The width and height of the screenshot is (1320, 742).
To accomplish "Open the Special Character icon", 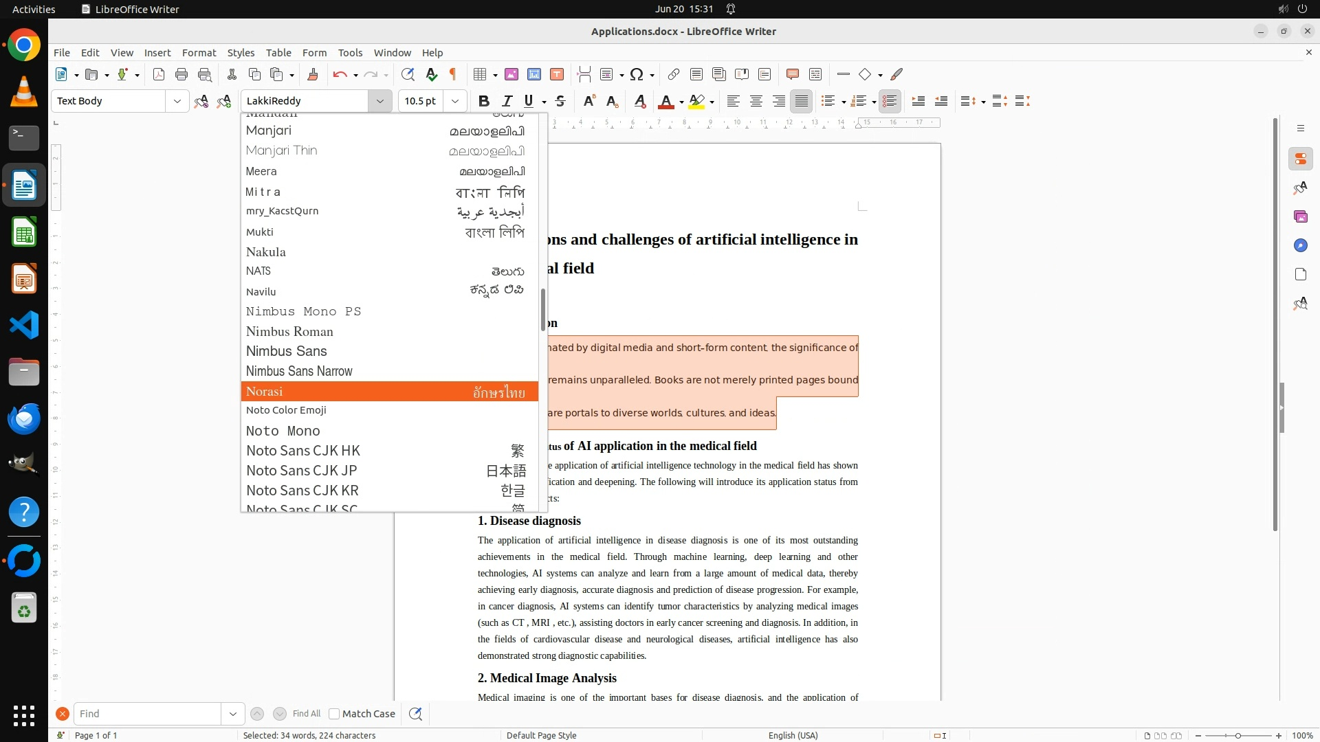I will [x=637, y=74].
